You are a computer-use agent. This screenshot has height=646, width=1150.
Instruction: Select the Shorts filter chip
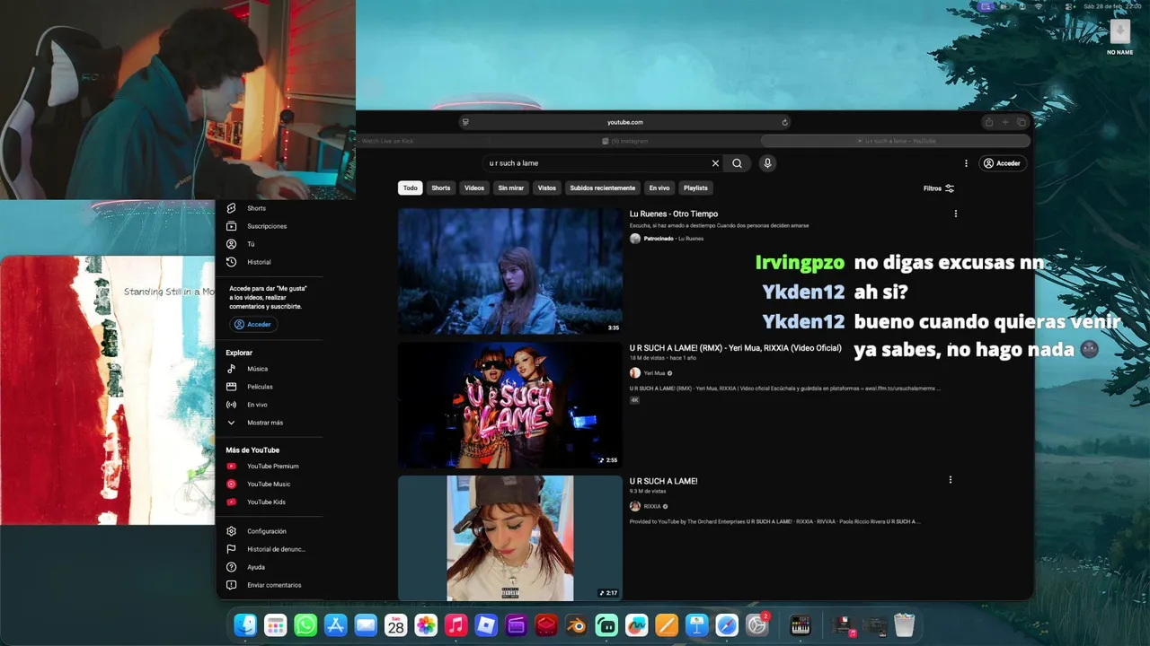click(x=440, y=188)
